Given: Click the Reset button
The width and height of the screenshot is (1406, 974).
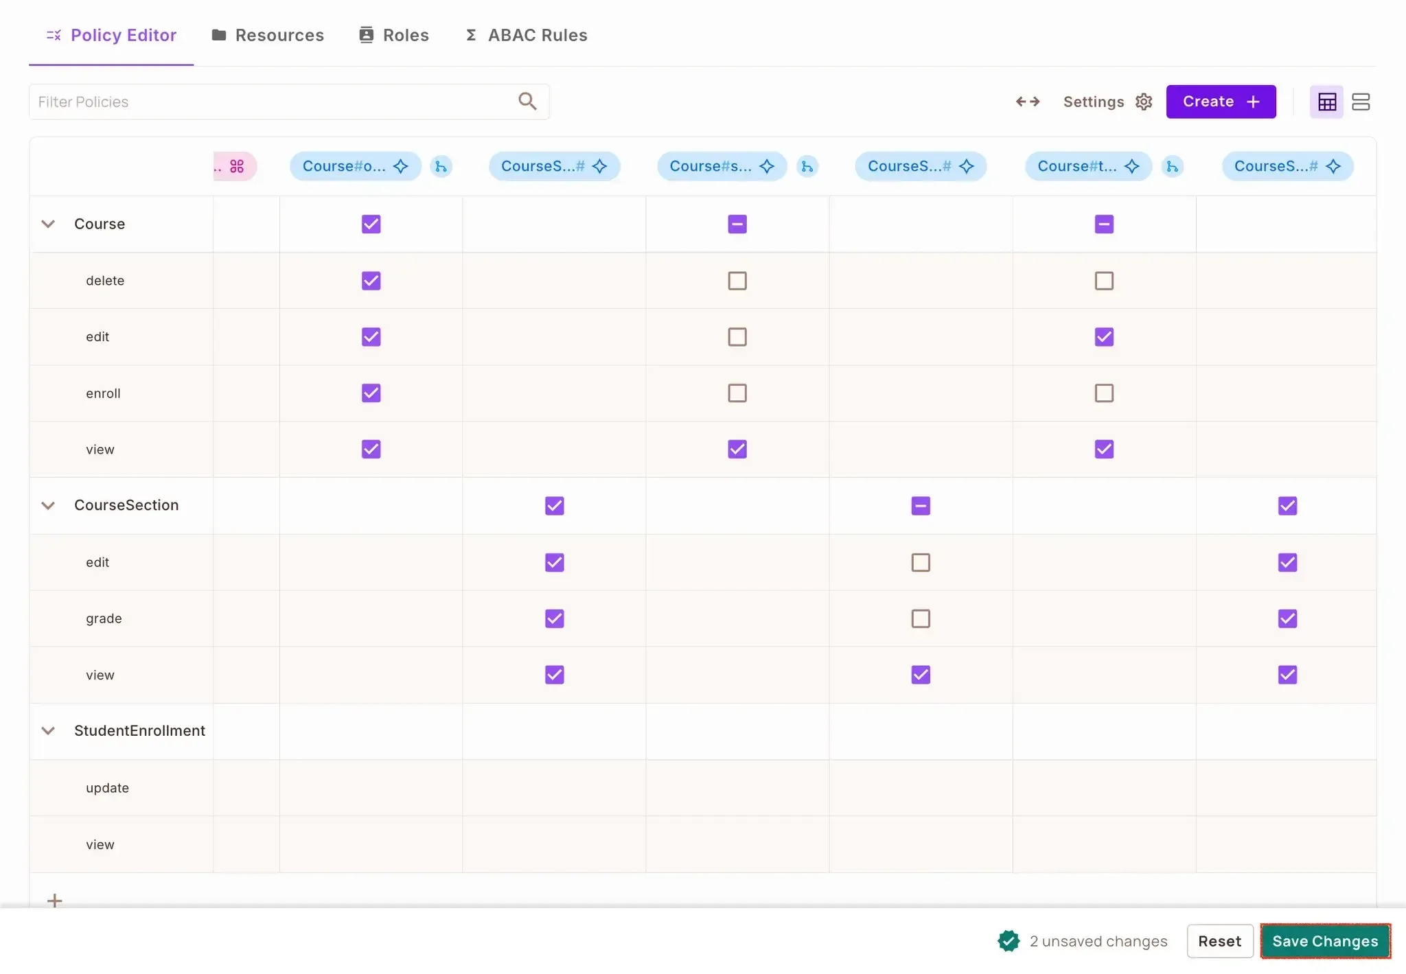Looking at the screenshot, I should click(1219, 941).
